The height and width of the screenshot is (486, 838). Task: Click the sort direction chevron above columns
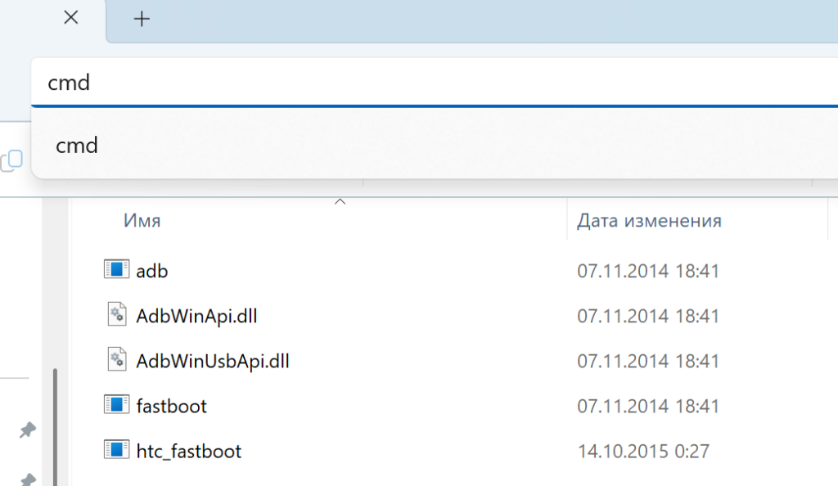340,202
